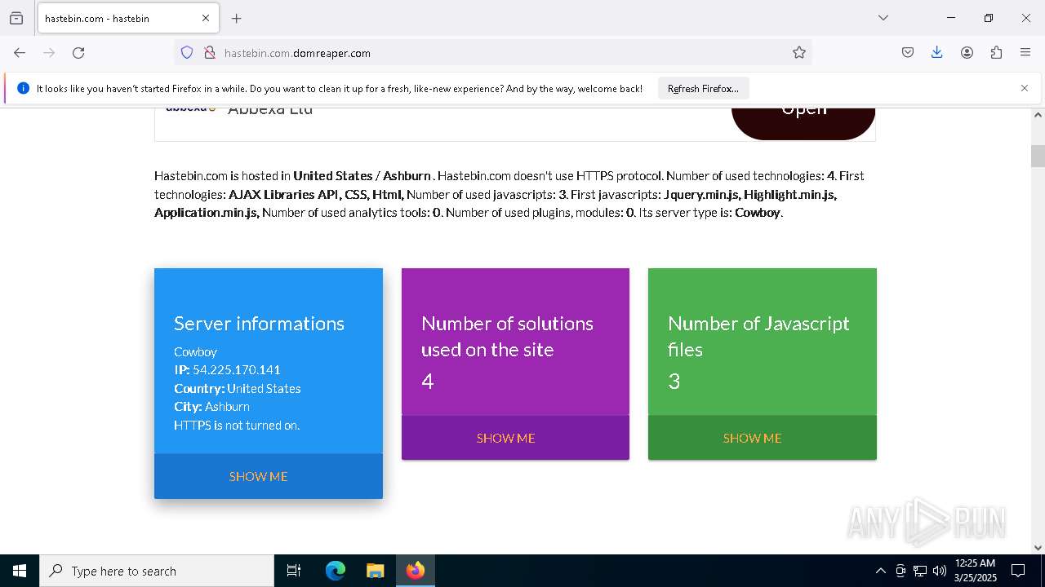Click the page vertical scrollbar thumb
This screenshot has height=587, width=1045.
pos(1038,156)
